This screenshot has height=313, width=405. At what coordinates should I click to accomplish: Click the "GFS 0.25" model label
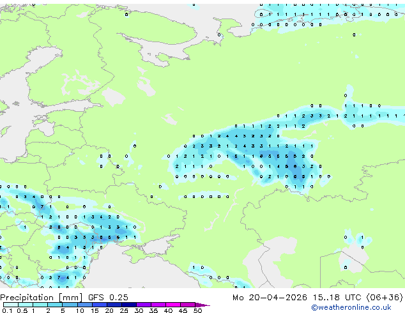[108, 298]
